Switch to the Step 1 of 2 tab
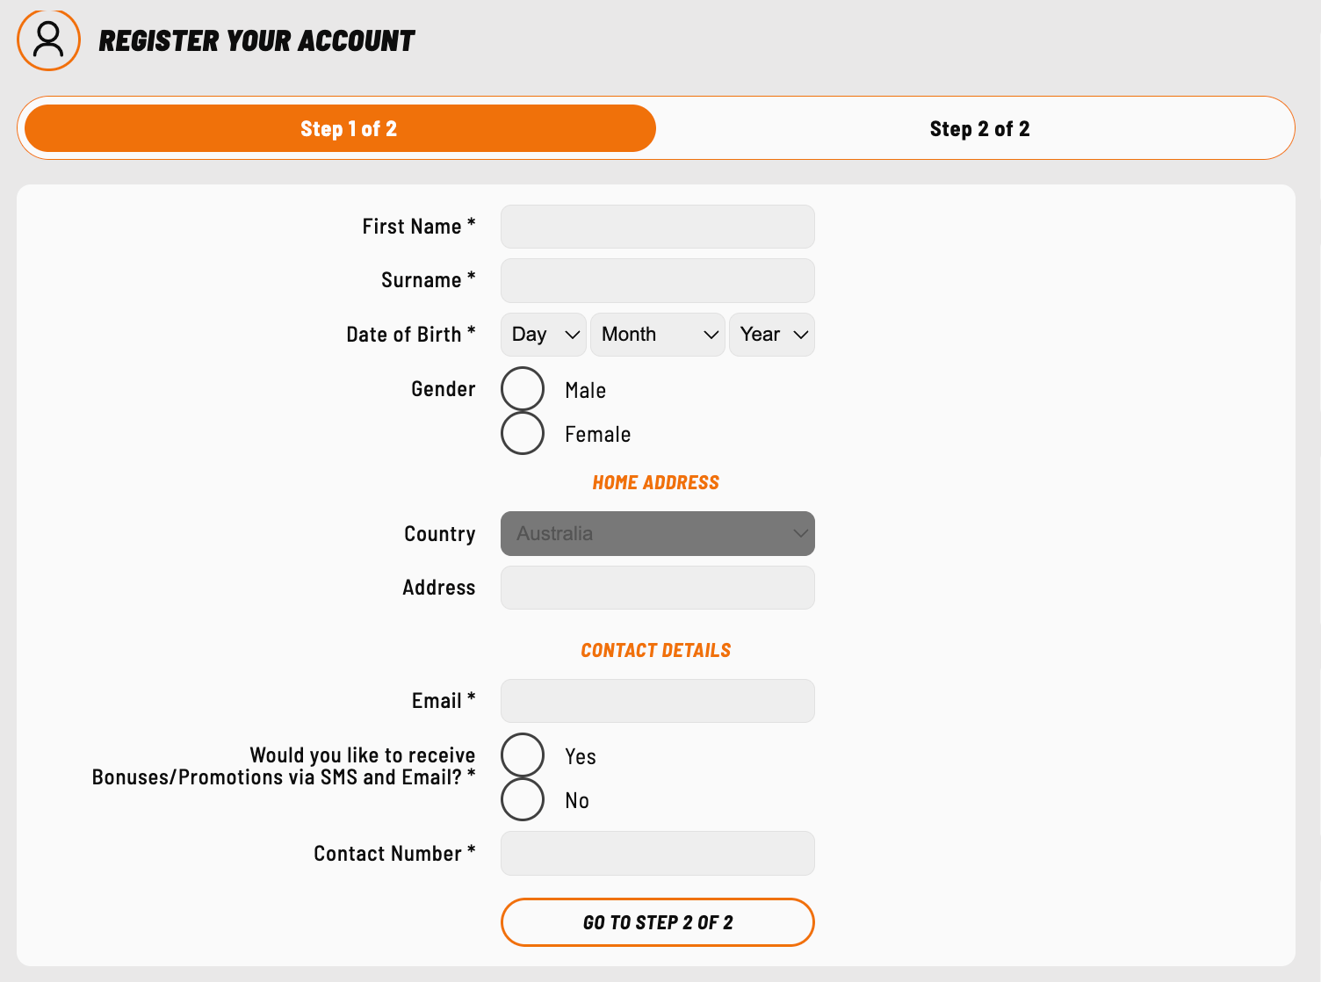The height and width of the screenshot is (982, 1321). point(340,128)
